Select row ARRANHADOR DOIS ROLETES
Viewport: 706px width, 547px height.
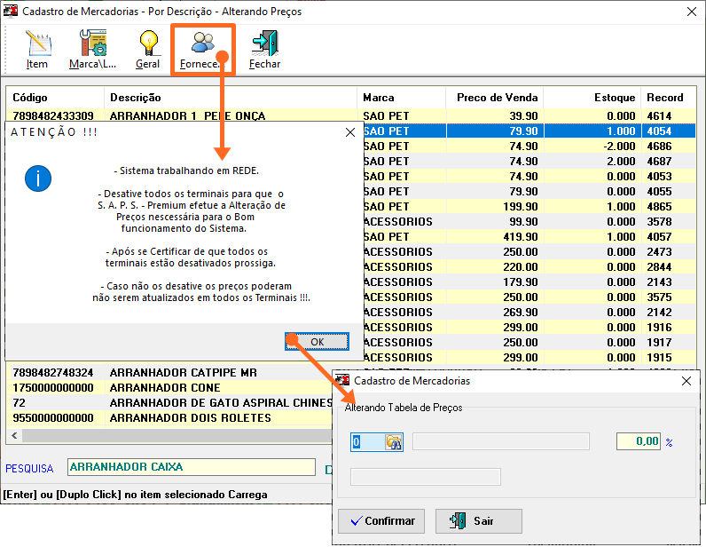point(169,418)
